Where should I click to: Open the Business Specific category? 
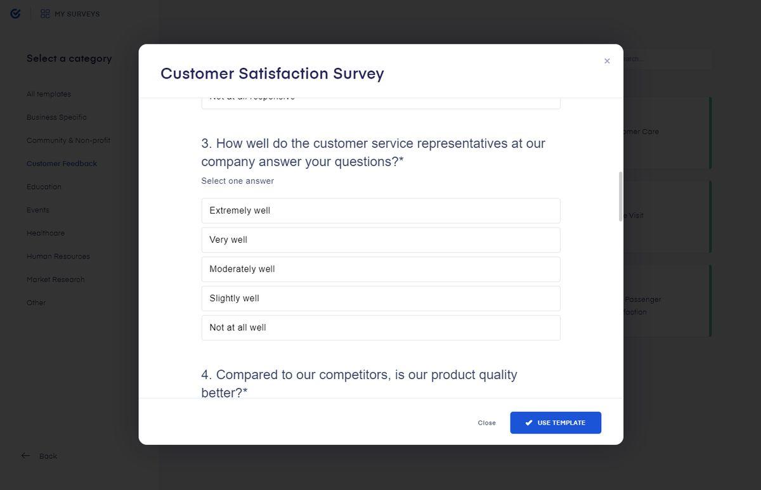click(x=56, y=117)
